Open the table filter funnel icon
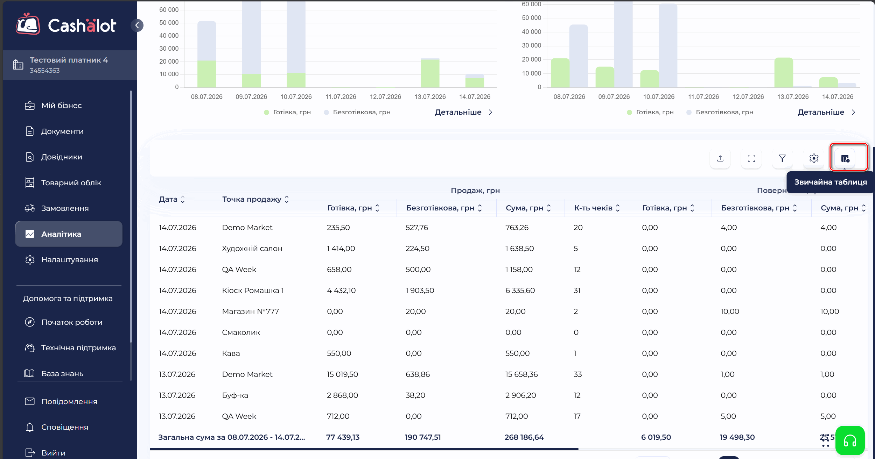 (782, 158)
